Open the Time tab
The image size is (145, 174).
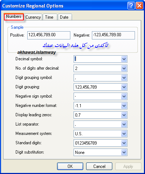click(49, 17)
